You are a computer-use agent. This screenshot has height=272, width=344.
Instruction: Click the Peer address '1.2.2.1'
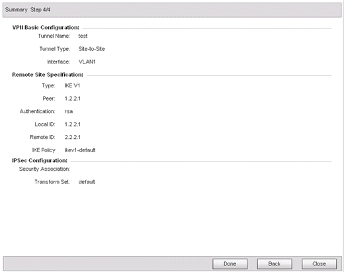(73, 99)
